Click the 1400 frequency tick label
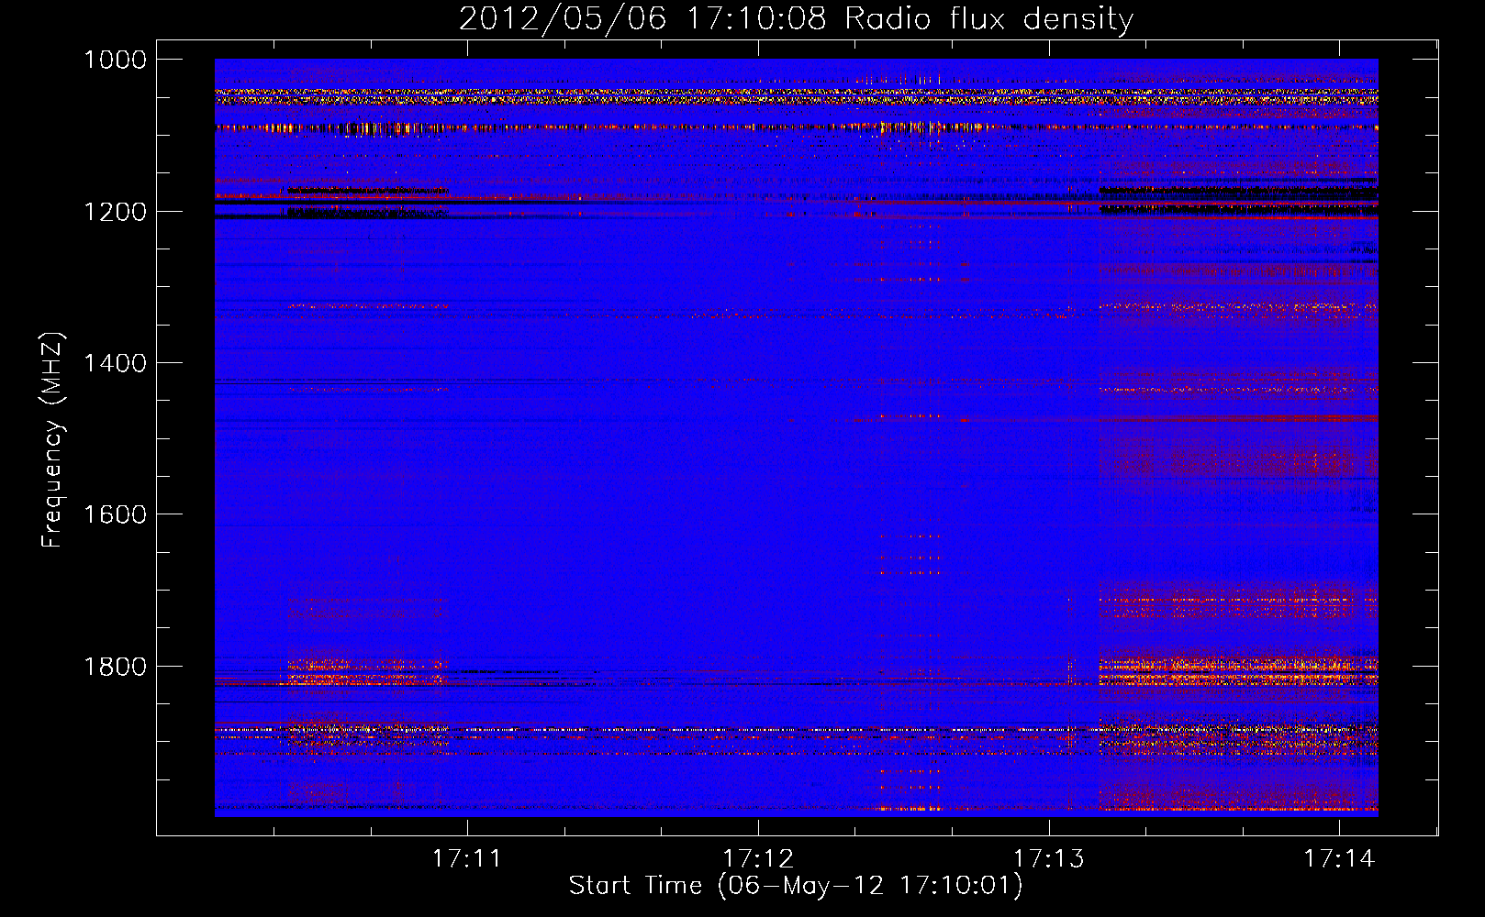 (x=115, y=363)
